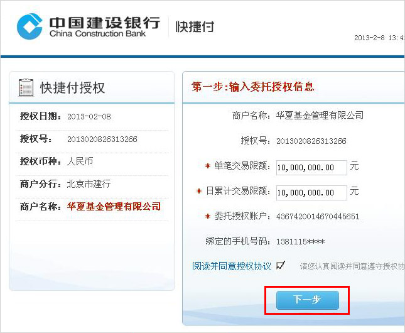
Task: Click the right-panel 商户名称 value 华夏基金管理有限公司
Action: pyautogui.click(x=320, y=116)
